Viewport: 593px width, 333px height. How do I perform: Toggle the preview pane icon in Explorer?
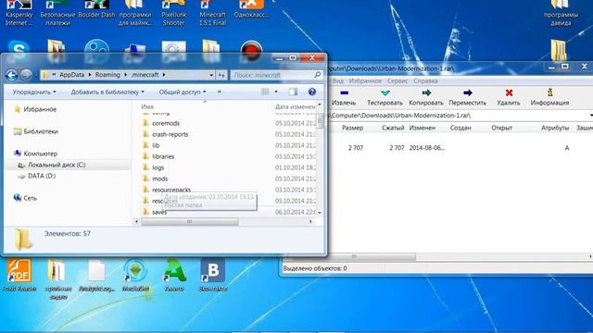coord(293,92)
